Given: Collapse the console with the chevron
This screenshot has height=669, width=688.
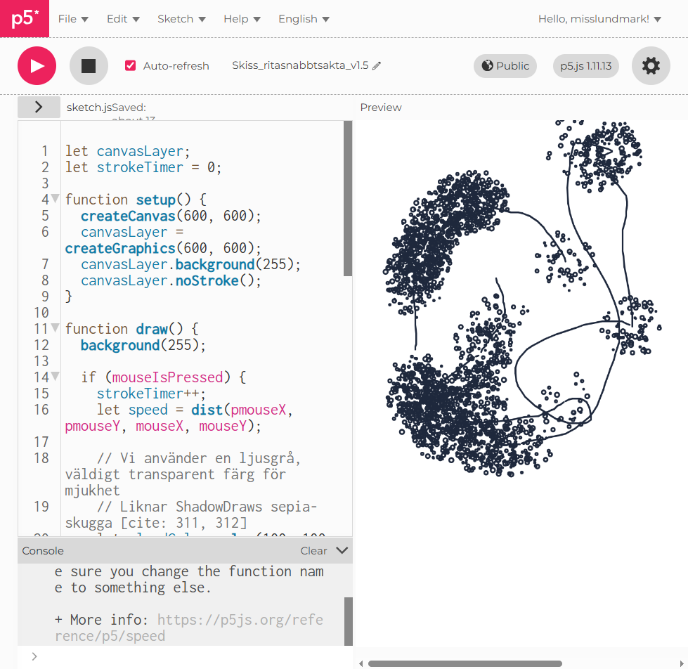Looking at the screenshot, I should pyautogui.click(x=342, y=550).
